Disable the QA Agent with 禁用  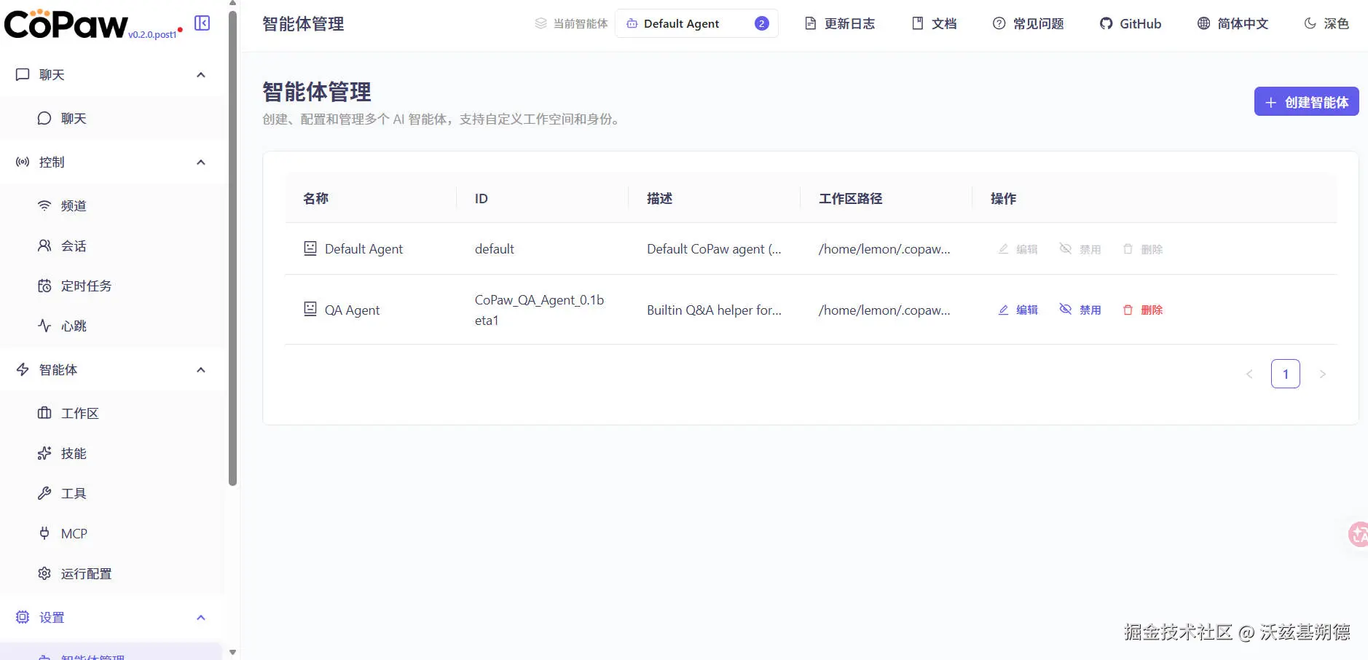(x=1080, y=310)
